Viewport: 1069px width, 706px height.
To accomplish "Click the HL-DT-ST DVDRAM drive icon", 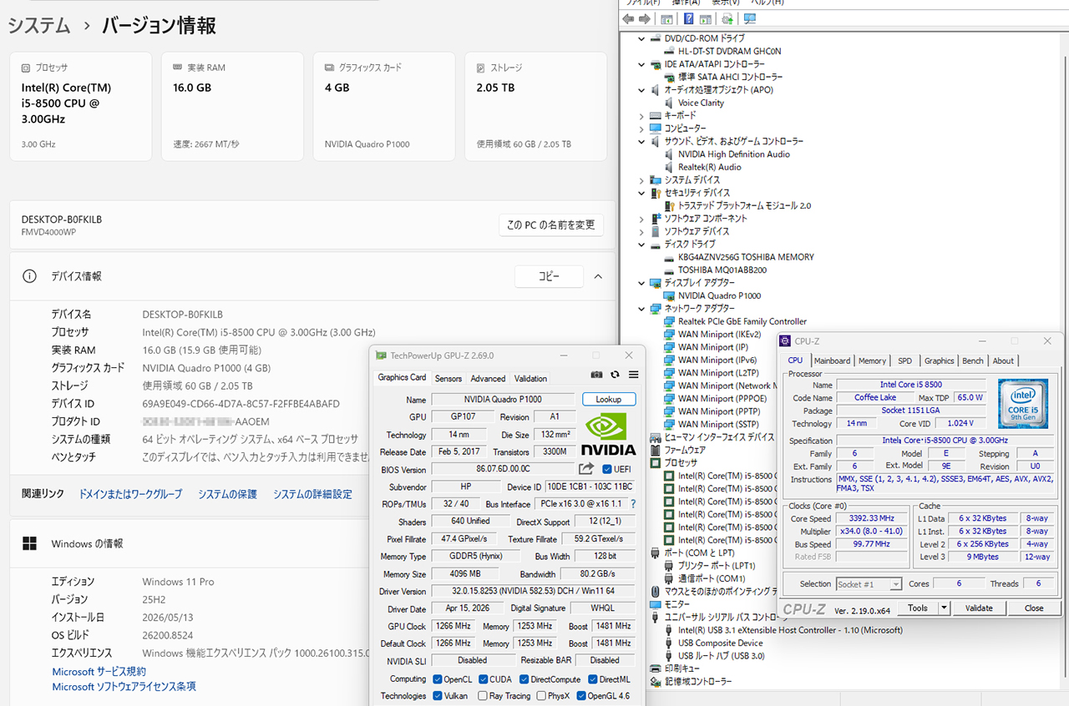I will click(x=670, y=52).
